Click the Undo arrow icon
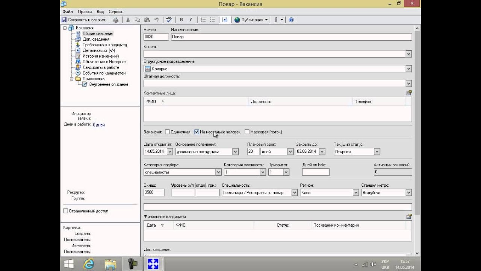This screenshot has width=481, height=271. pyautogui.click(x=156, y=20)
